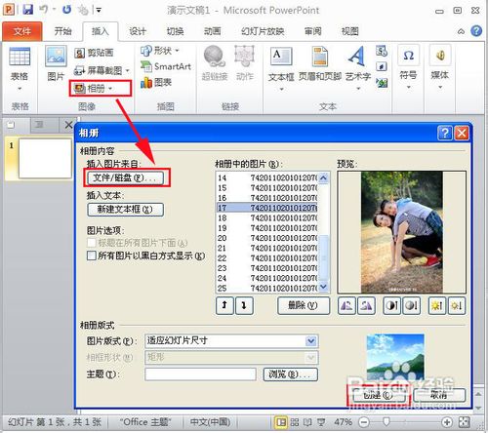The height and width of the screenshot is (433, 488).
Task: Open Media (媒体) menu
Action: 439,67
